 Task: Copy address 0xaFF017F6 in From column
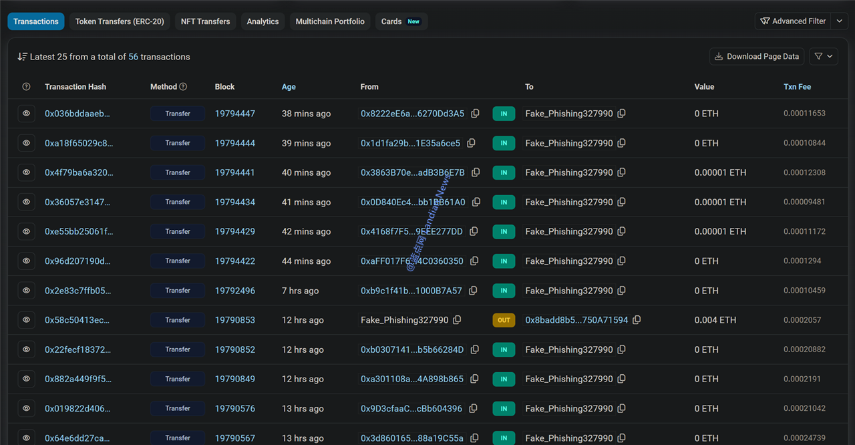(474, 261)
